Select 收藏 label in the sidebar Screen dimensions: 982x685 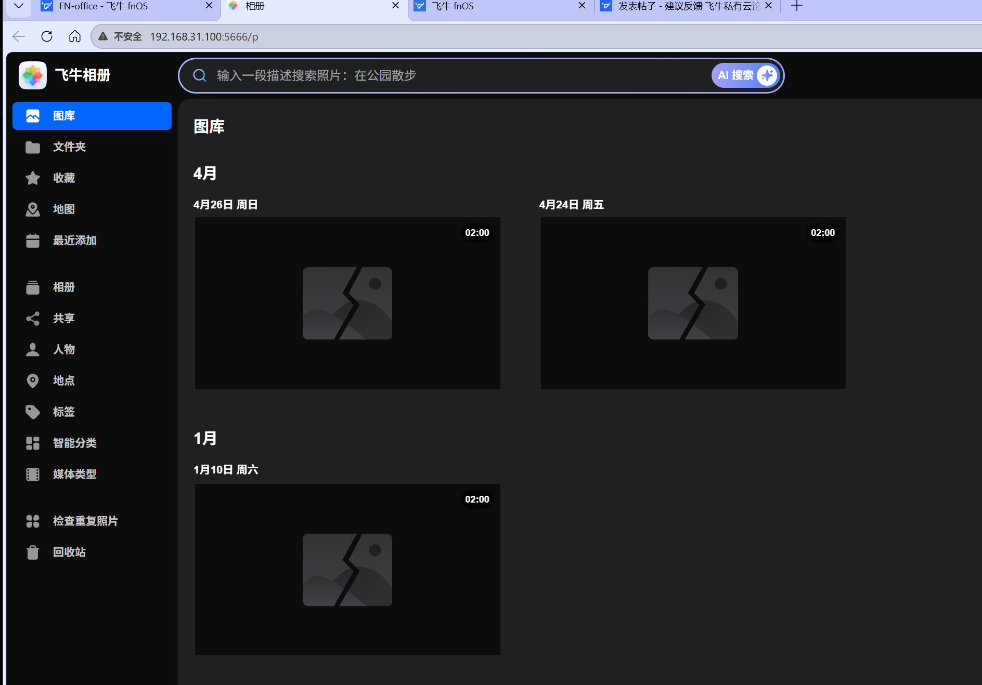(64, 178)
